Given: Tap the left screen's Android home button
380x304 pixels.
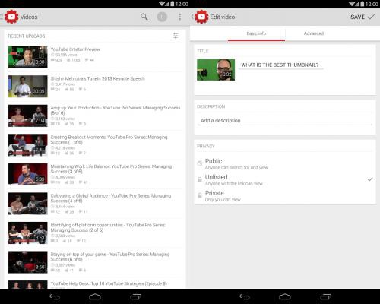Looking at the screenshot, I should [95, 296].
